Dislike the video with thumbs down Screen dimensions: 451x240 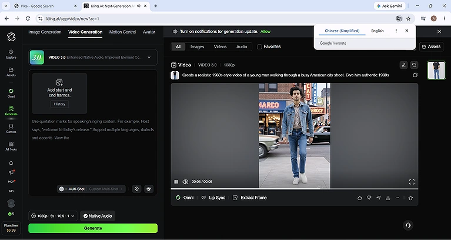click(x=369, y=198)
